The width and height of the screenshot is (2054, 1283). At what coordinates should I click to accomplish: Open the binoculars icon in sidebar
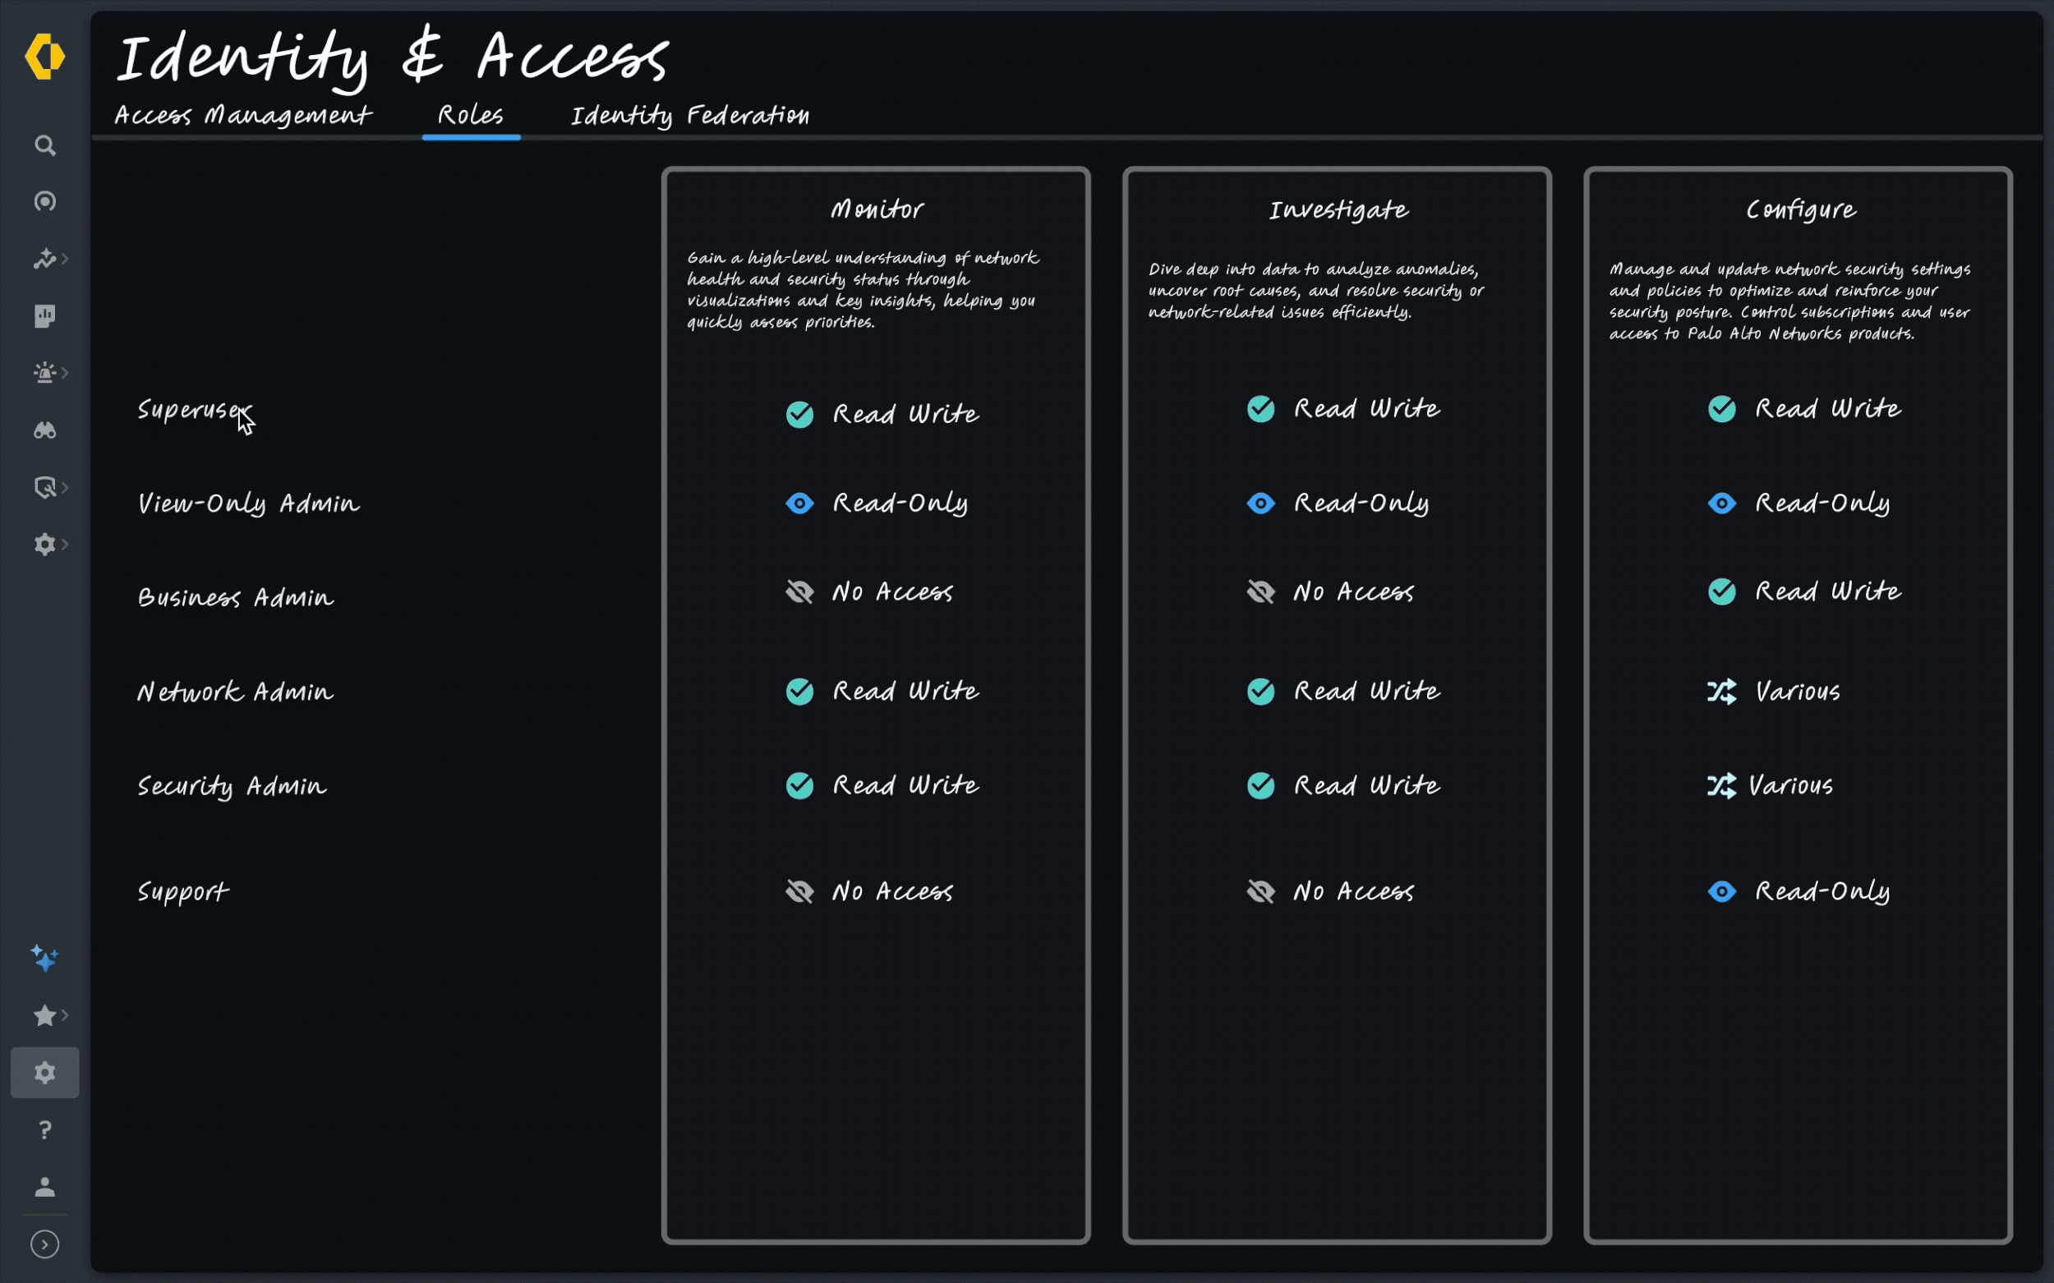click(x=45, y=430)
